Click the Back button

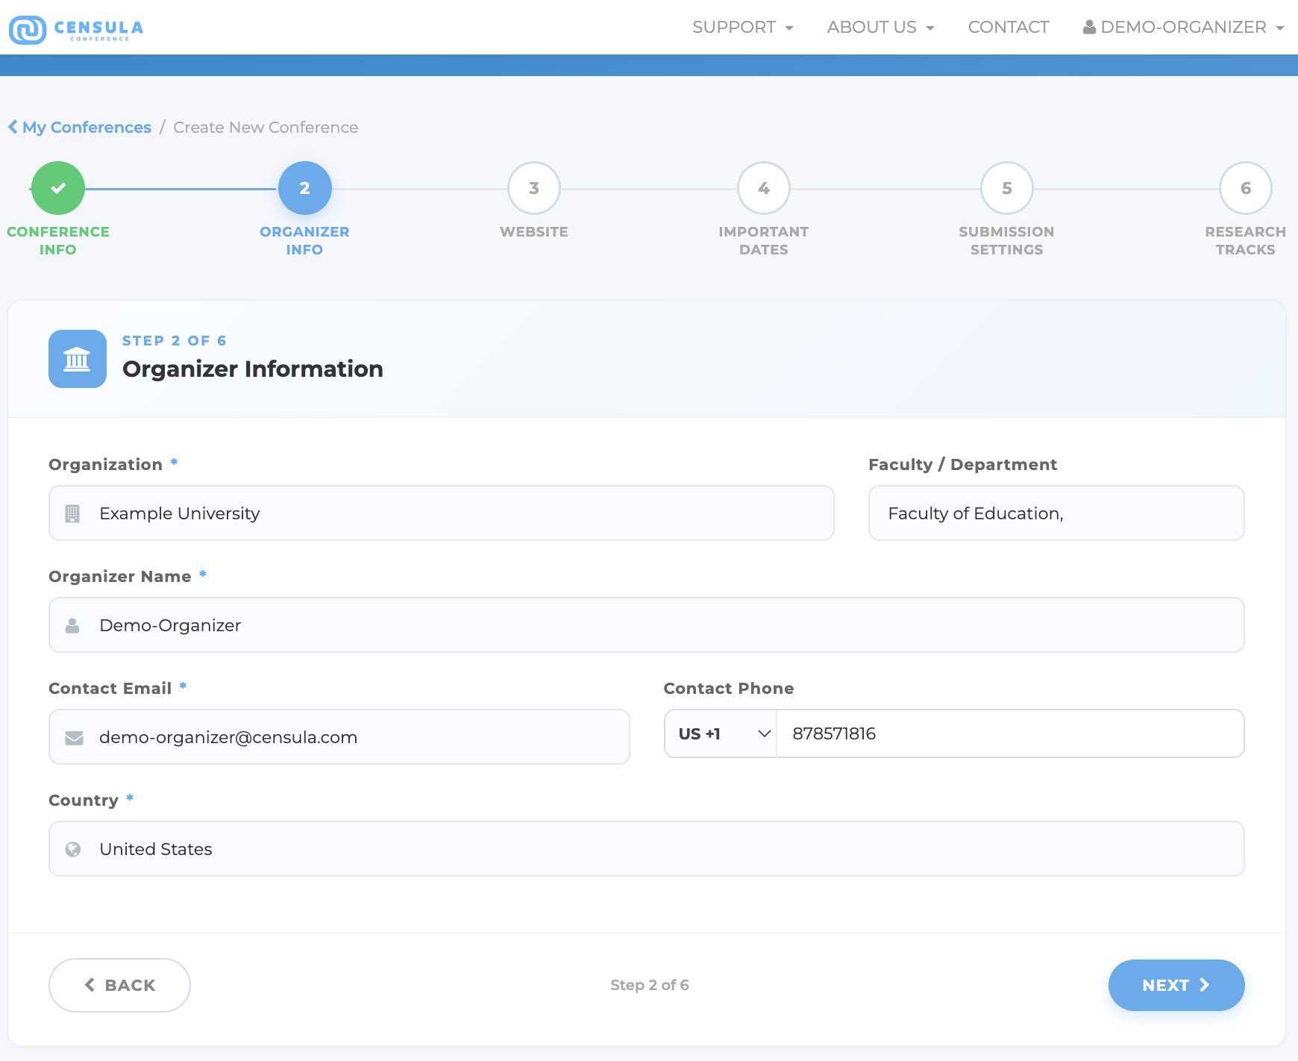[119, 985]
